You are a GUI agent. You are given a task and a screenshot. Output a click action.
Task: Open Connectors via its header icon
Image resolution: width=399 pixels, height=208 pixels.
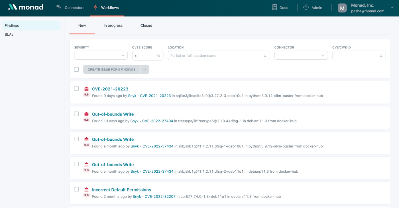59,7
